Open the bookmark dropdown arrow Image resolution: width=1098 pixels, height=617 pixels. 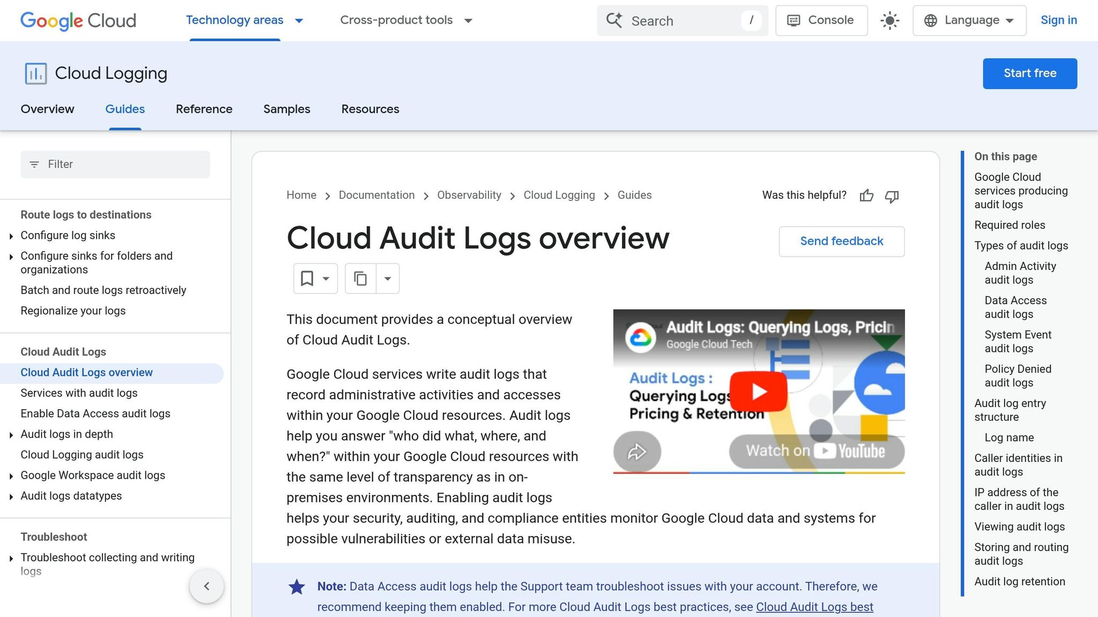coord(326,279)
